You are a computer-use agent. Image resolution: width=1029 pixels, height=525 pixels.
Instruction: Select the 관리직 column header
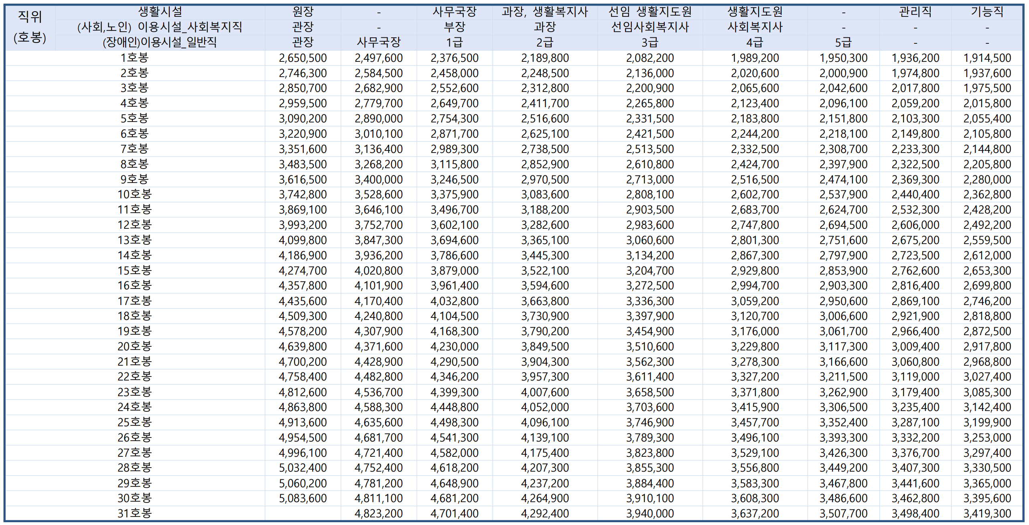coord(915,12)
